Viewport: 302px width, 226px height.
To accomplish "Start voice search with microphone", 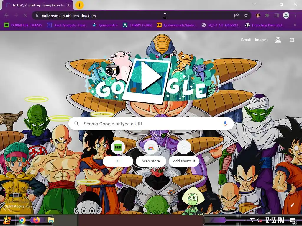I will pos(225,124).
